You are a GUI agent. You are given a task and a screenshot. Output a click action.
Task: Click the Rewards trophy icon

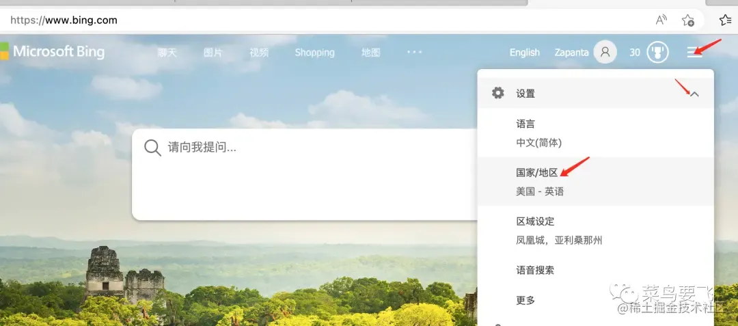coord(657,52)
